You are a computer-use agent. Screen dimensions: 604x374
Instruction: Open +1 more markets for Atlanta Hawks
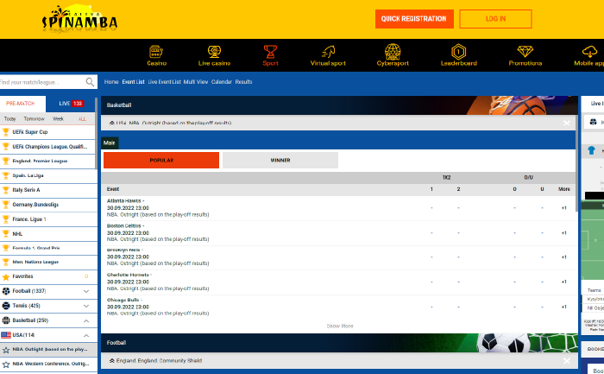[564, 208]
